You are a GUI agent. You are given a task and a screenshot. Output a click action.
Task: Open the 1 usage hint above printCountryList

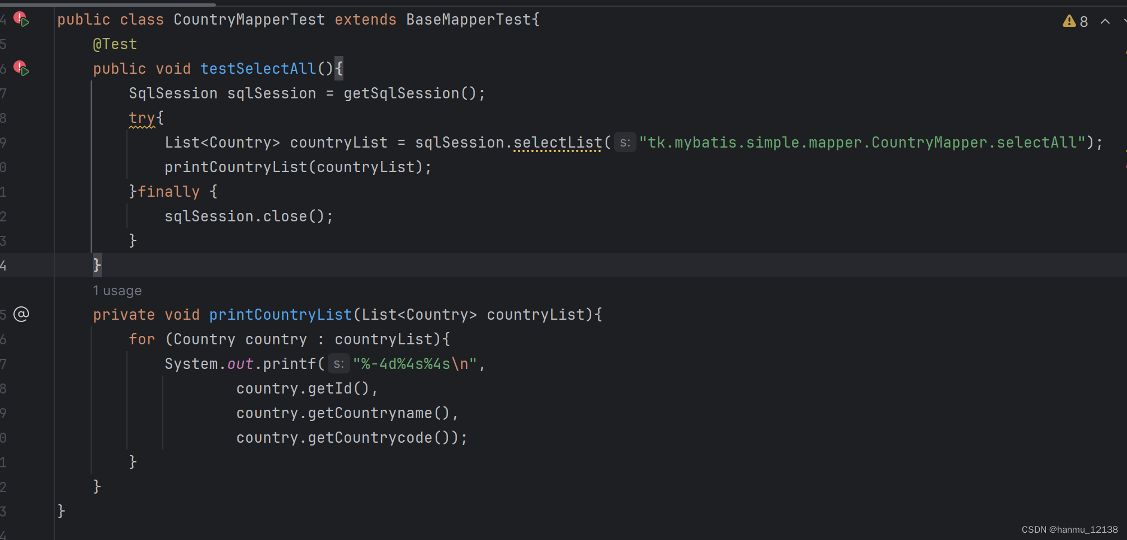tap(117, 290)
